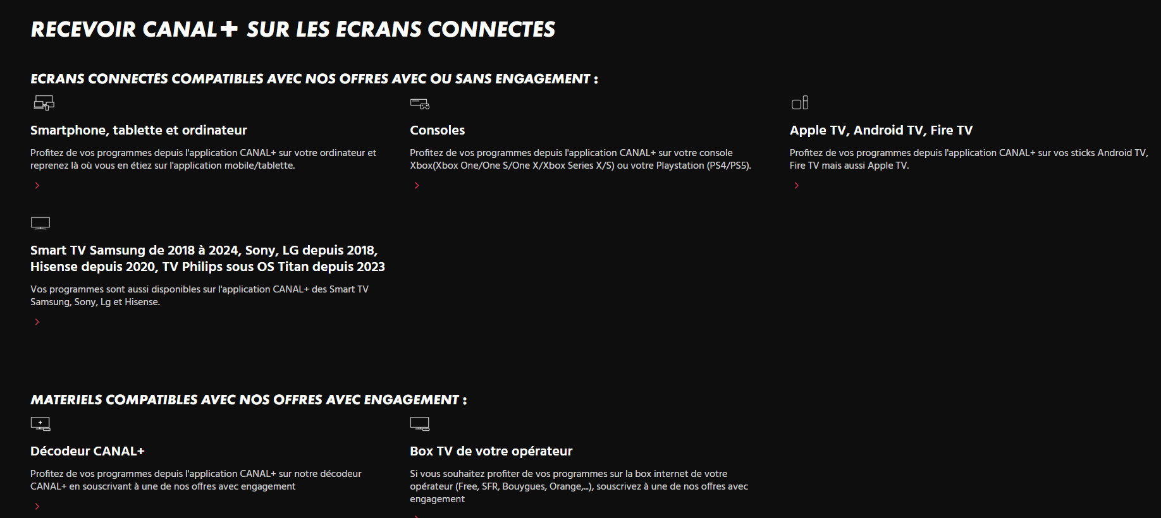Click the smartphone, tablet and computer devices icon
The height and width of the screenshot is (518, 1161).
coord(44,102)
